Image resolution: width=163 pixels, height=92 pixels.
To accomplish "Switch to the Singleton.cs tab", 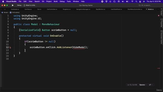I will 67,9.
